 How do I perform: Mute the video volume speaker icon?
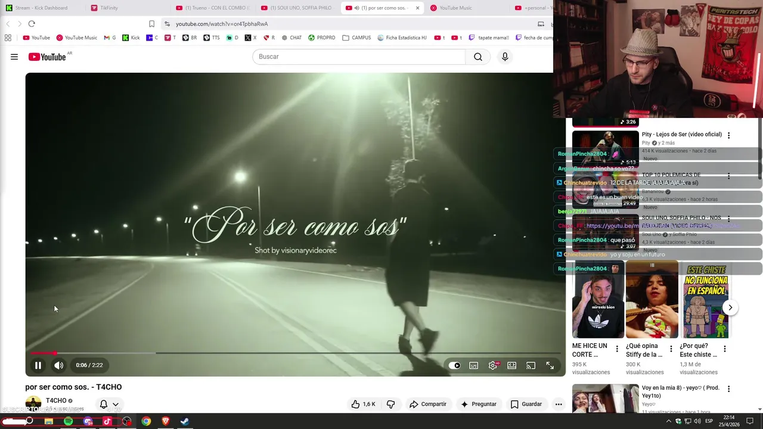58,365
